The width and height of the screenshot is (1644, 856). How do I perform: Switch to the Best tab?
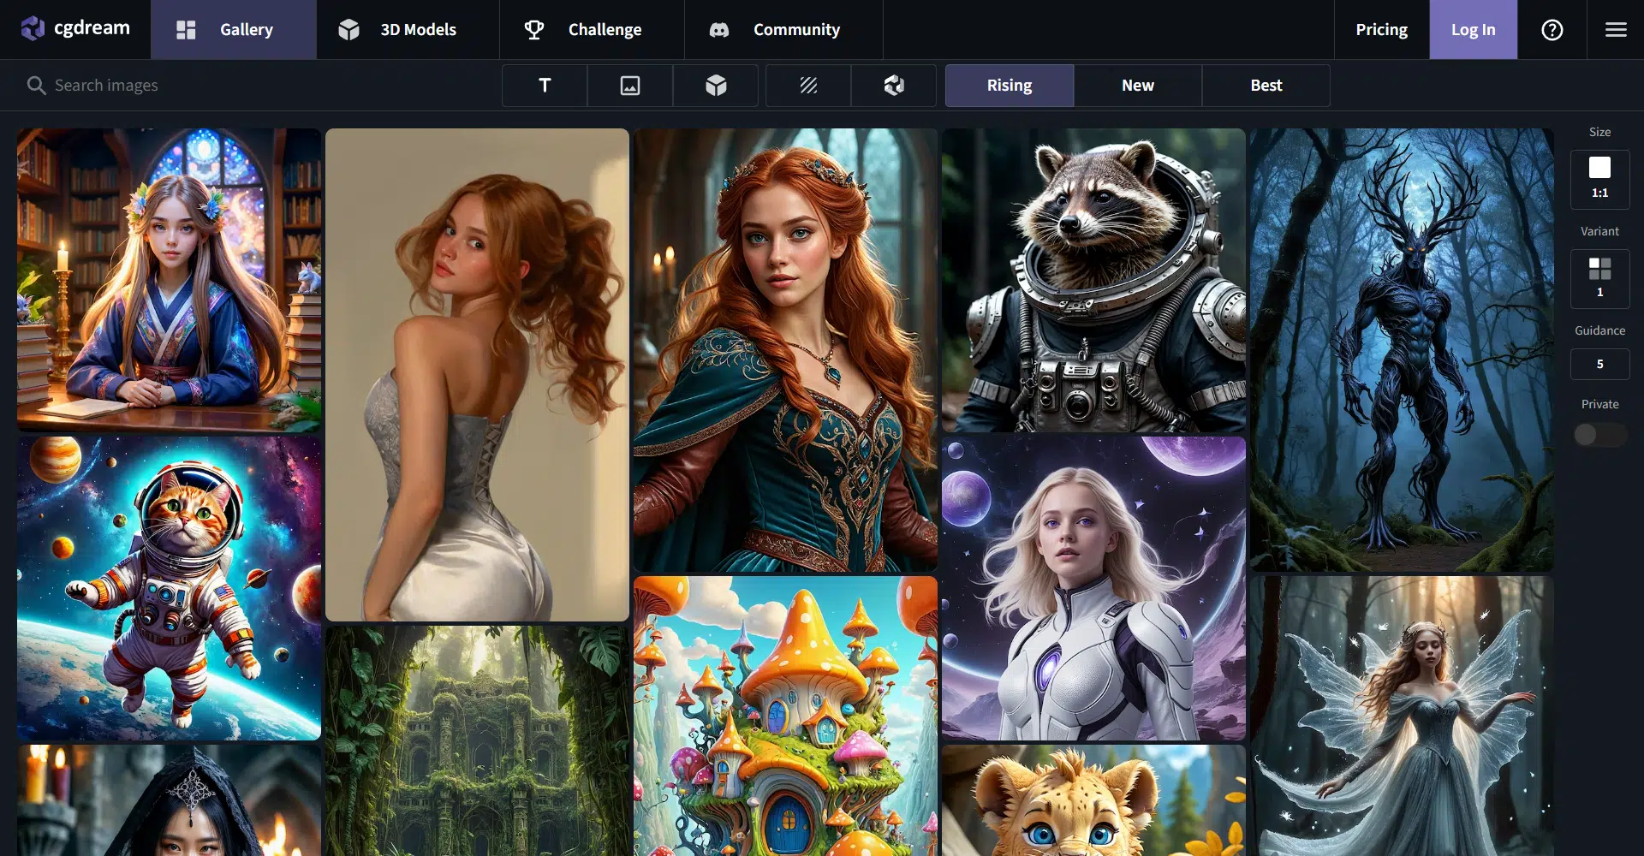(x=1266, y=86)
